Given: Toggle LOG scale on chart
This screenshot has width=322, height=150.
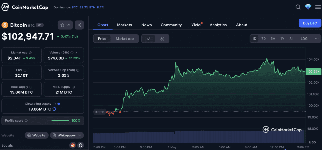Looking at the screenshot, I should (304, 39).
